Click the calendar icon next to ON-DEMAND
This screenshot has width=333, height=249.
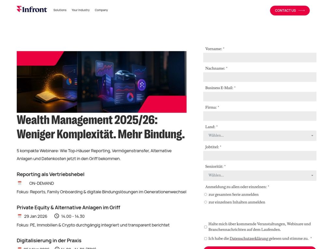(x=20, y=183)
